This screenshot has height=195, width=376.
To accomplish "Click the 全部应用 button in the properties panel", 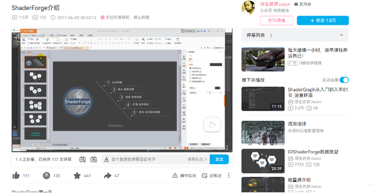I will tap(194, 144).
